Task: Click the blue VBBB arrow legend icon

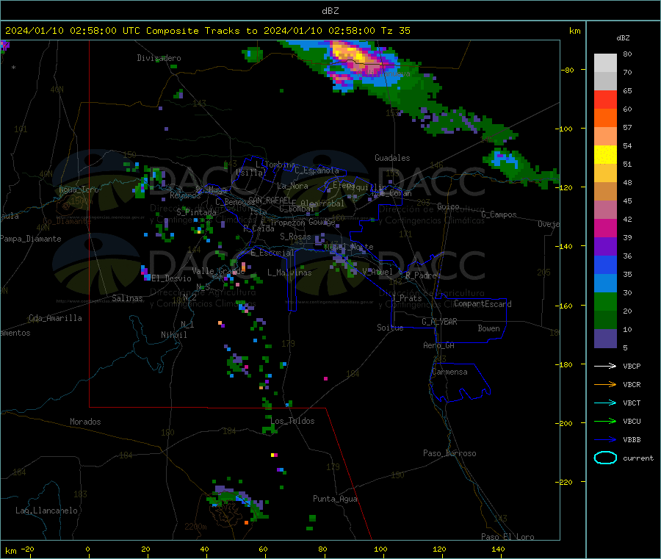Action: pos(605,439)
